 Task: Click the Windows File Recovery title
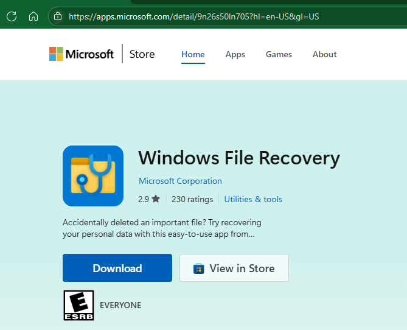(x=239, y=158)
